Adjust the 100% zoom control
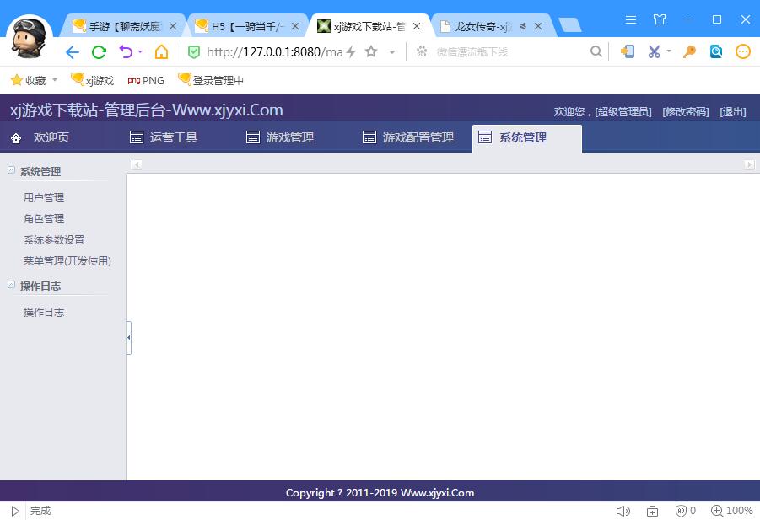Screen dimensions: 760x520 [x=731, y=511]
